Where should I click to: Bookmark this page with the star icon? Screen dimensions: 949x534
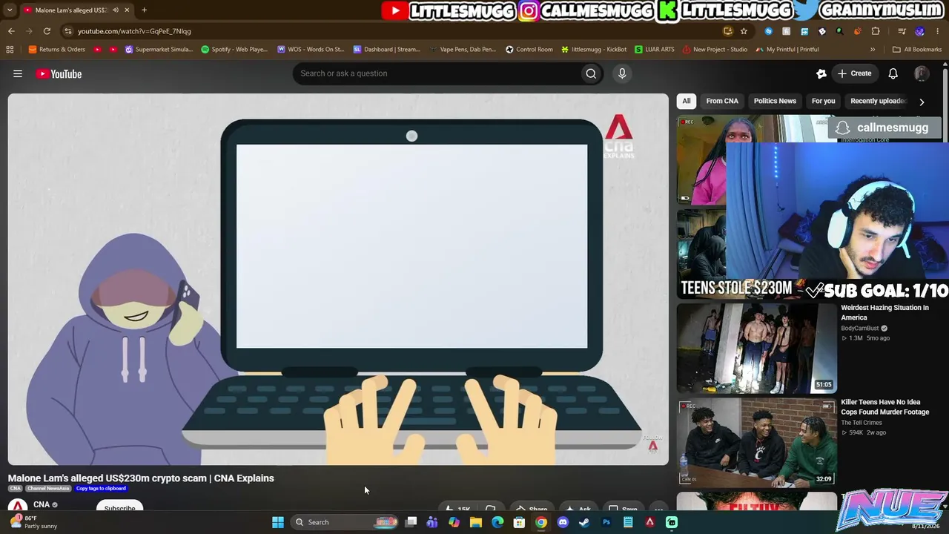(744, 31)
